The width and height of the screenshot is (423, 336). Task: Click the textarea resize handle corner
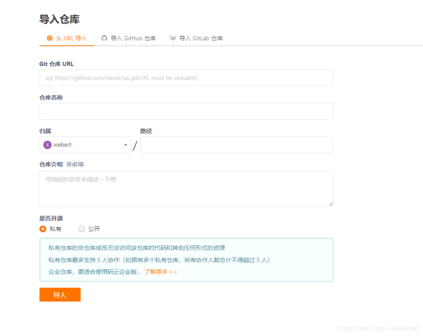[331, 204]
